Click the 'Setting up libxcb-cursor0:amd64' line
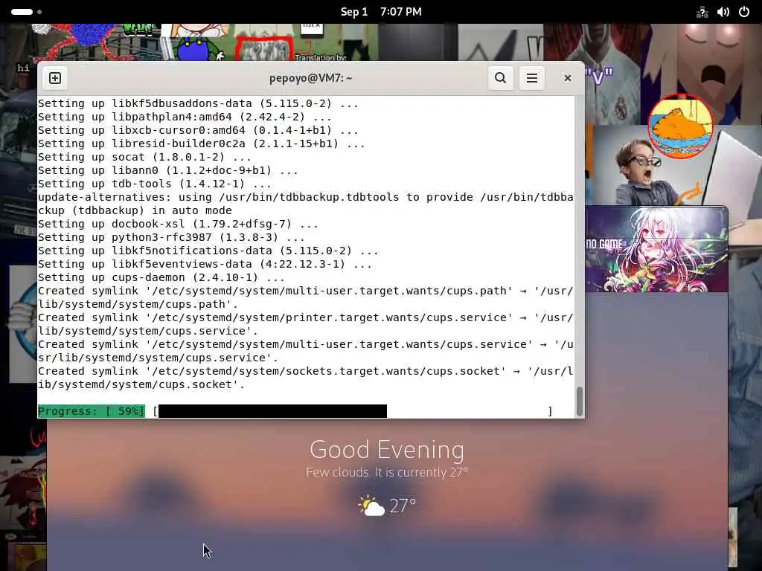 tap(198, 131)
